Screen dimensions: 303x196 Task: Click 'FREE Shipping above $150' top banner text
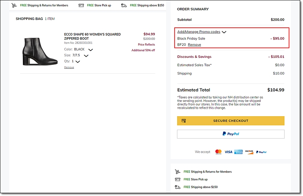point(147,5)
